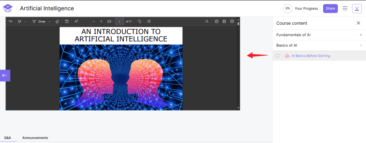
Task: Select the eraser tool
Action: (x=58, y=21)
